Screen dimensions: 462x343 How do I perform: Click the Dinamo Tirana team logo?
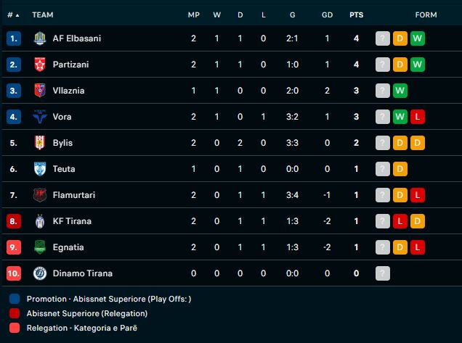pyautogui.click(x=40, y=273)
